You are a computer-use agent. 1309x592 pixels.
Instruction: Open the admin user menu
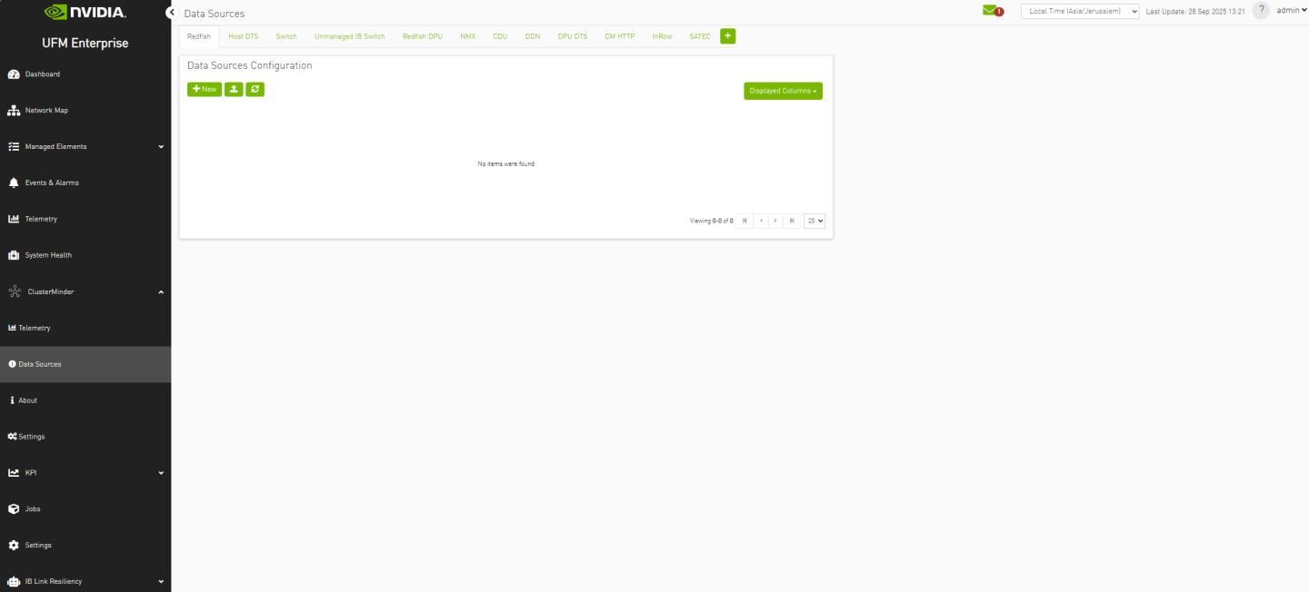click(x=1291, y=11)
